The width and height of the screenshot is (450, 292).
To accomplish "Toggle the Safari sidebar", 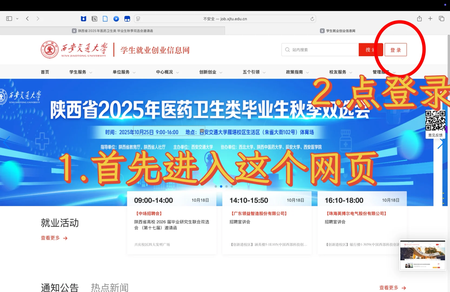I will pyautogui.click(x=9, y=19).
